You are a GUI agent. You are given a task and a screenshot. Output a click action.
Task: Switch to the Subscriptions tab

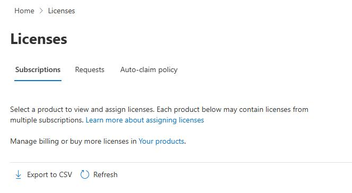click(x=38, y=70)
